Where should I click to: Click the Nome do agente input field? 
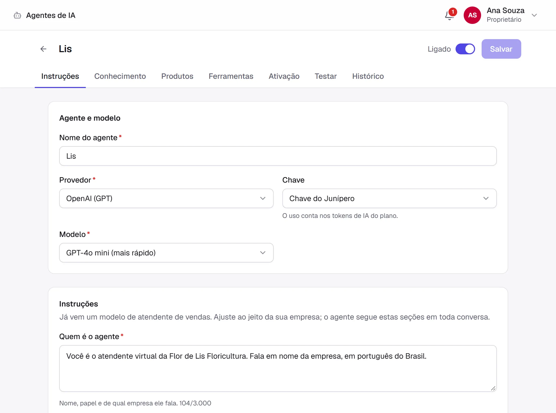pos(278,156)
